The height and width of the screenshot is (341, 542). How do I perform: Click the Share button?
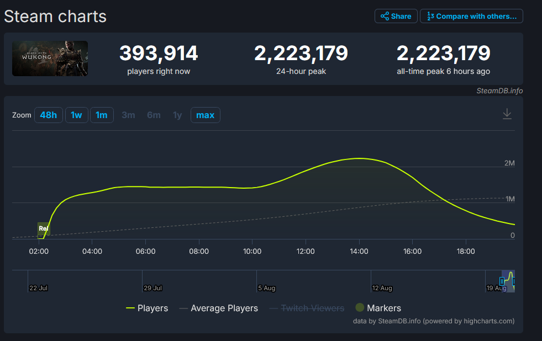(x=396, y=16)
